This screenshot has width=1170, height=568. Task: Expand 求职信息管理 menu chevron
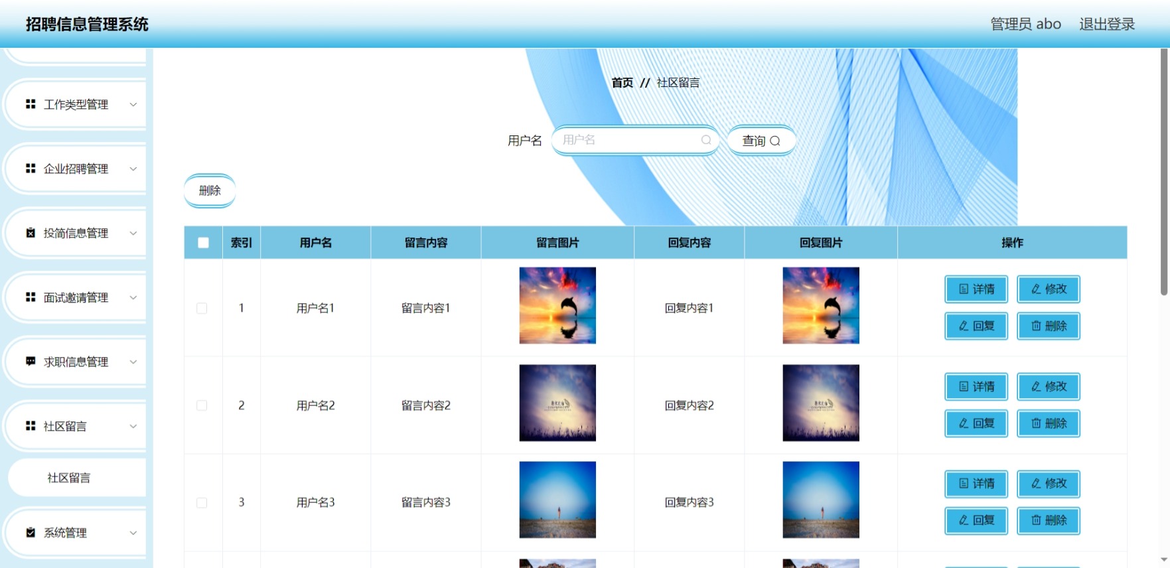coord(133,362)
